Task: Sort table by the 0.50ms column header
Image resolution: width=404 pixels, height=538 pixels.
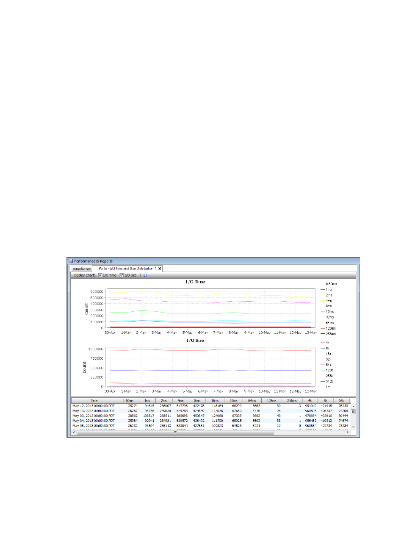Action: coord(128,400)
